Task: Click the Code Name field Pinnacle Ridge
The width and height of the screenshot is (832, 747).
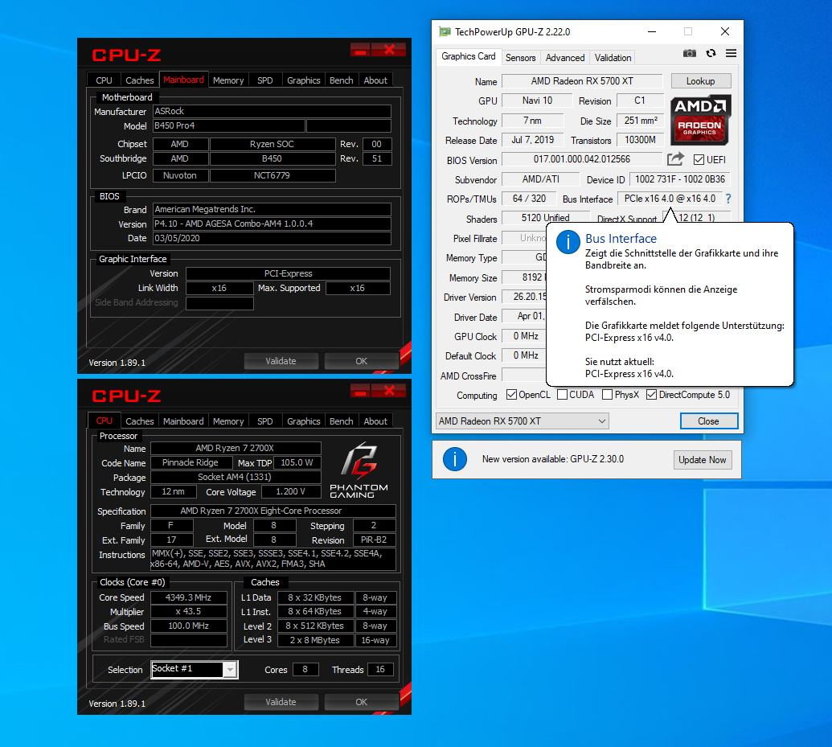Action: pos(190,462)
